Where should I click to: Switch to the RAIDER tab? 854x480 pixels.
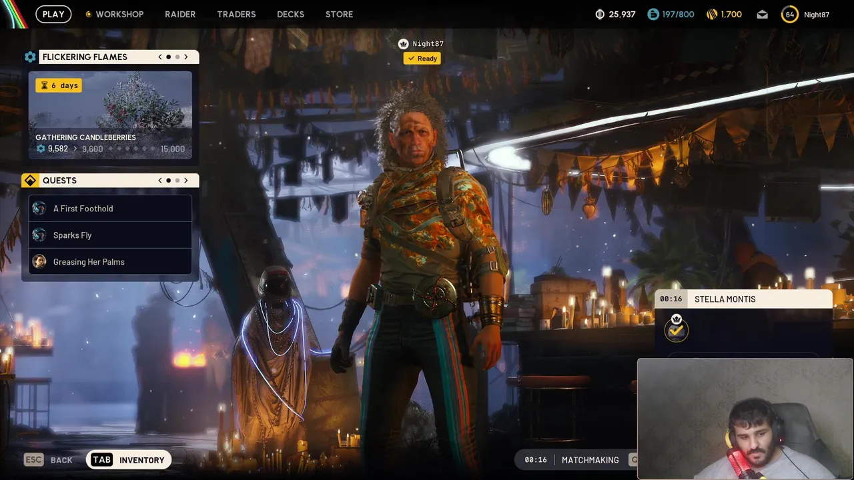[180, 14]
